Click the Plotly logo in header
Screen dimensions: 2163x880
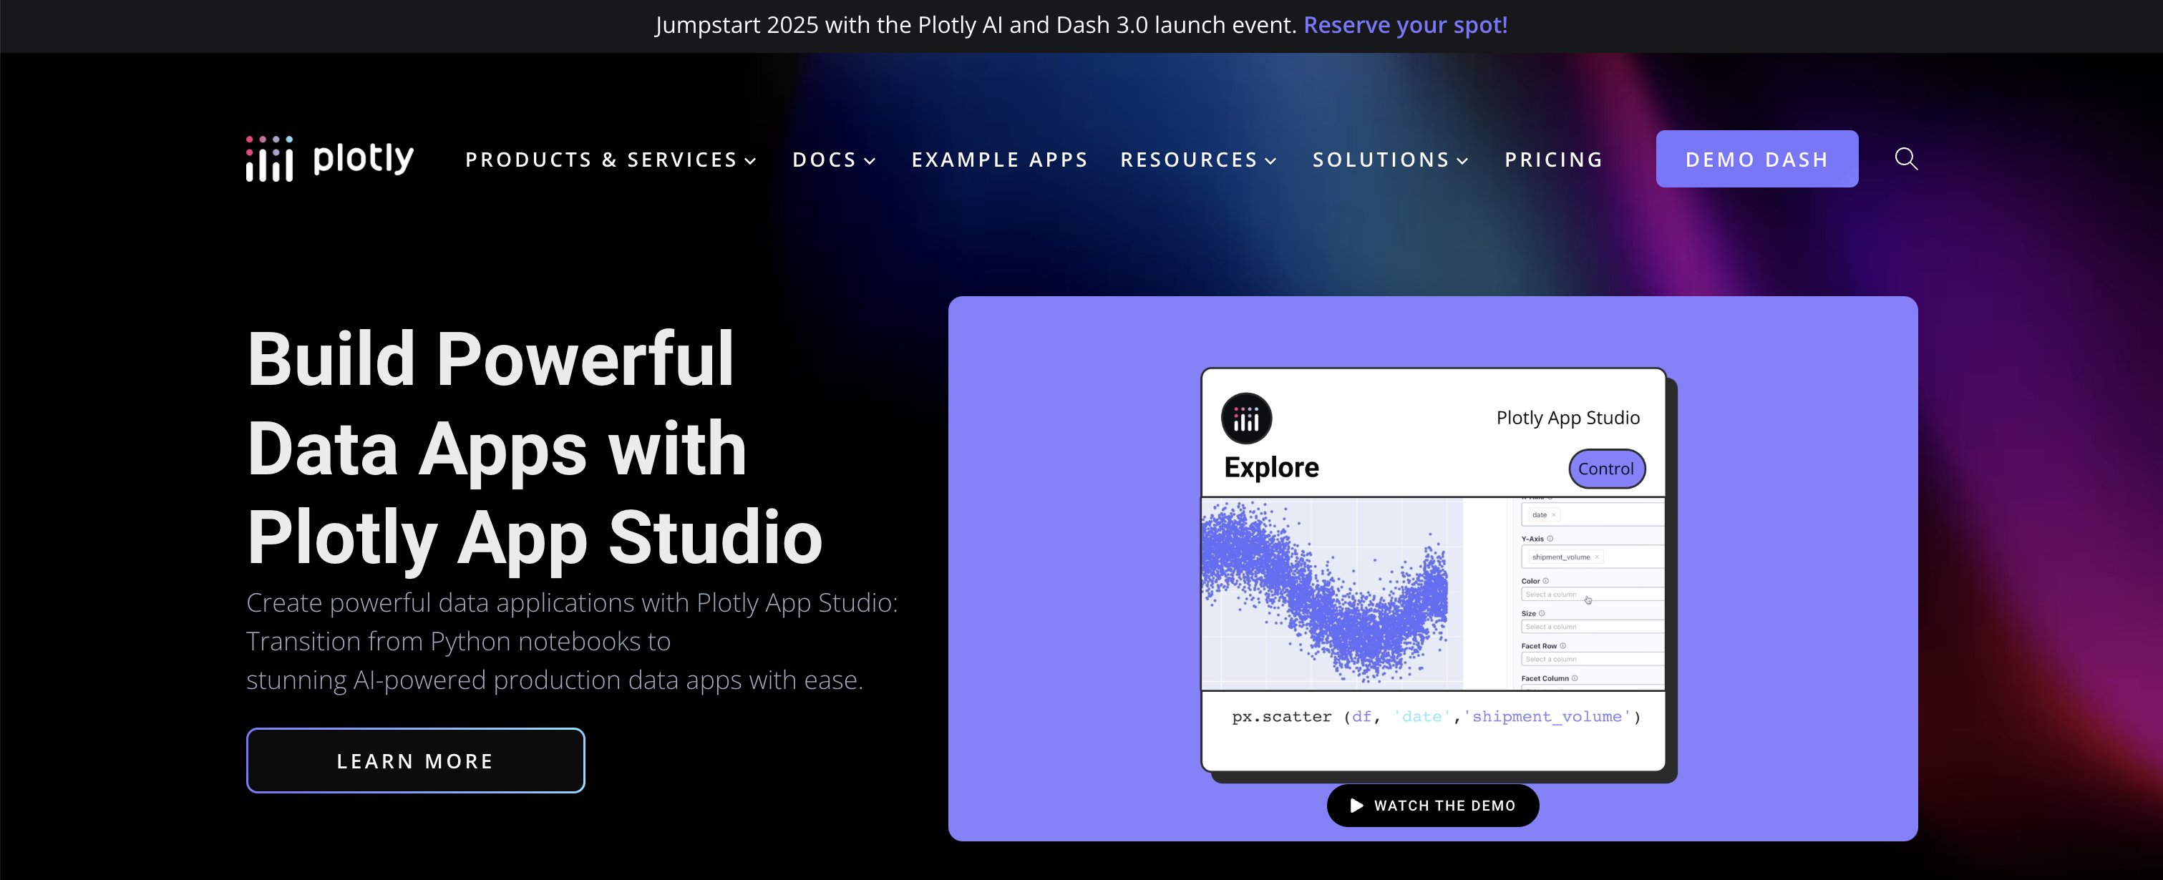click(329, 159)
